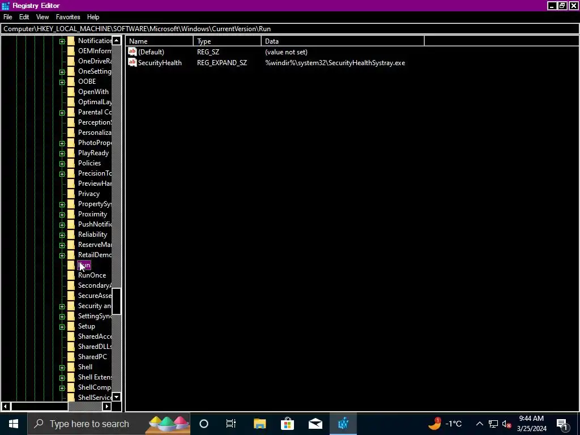580x435 pixels.
Task: Open the File menu
Action: point(8,17)
